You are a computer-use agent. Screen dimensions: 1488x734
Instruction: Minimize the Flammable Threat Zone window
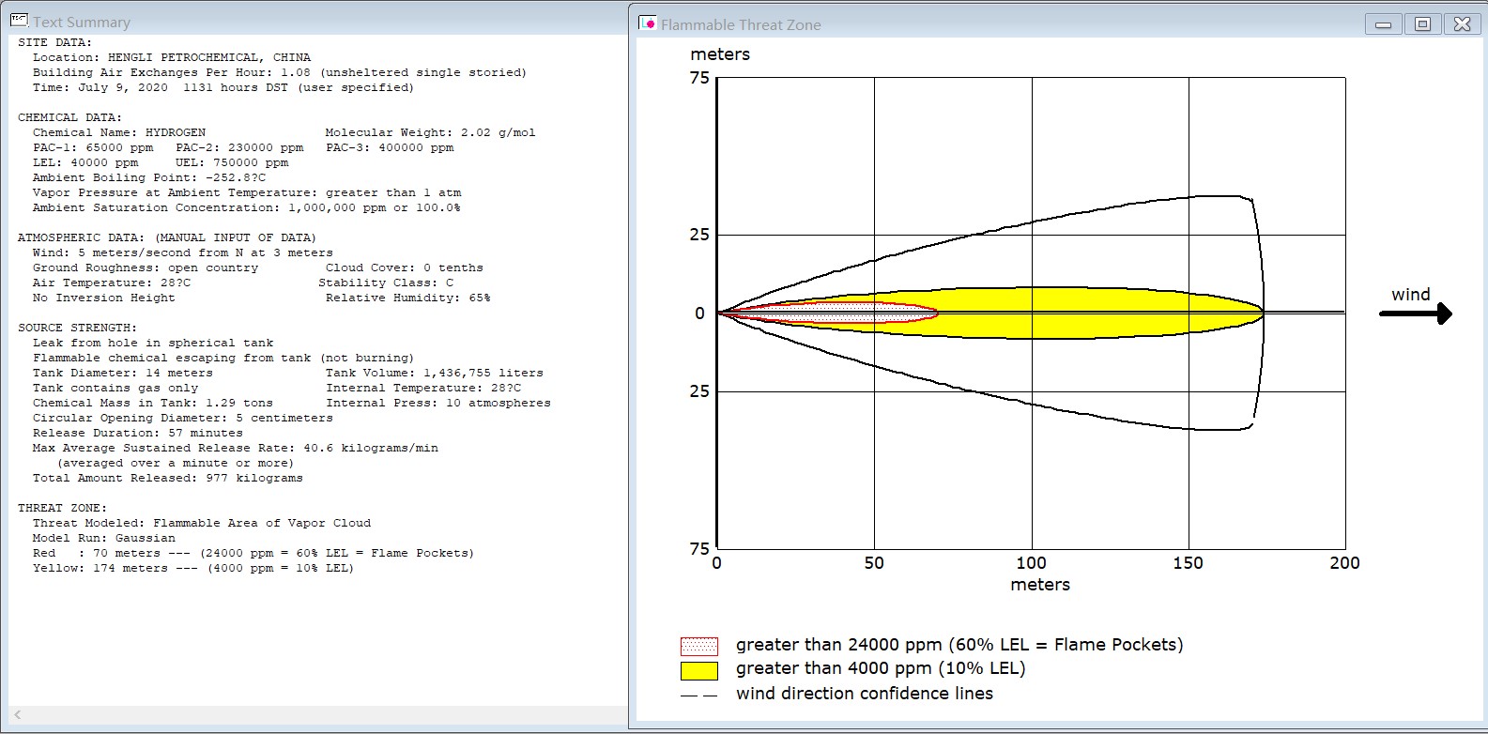click(1383, 24)
